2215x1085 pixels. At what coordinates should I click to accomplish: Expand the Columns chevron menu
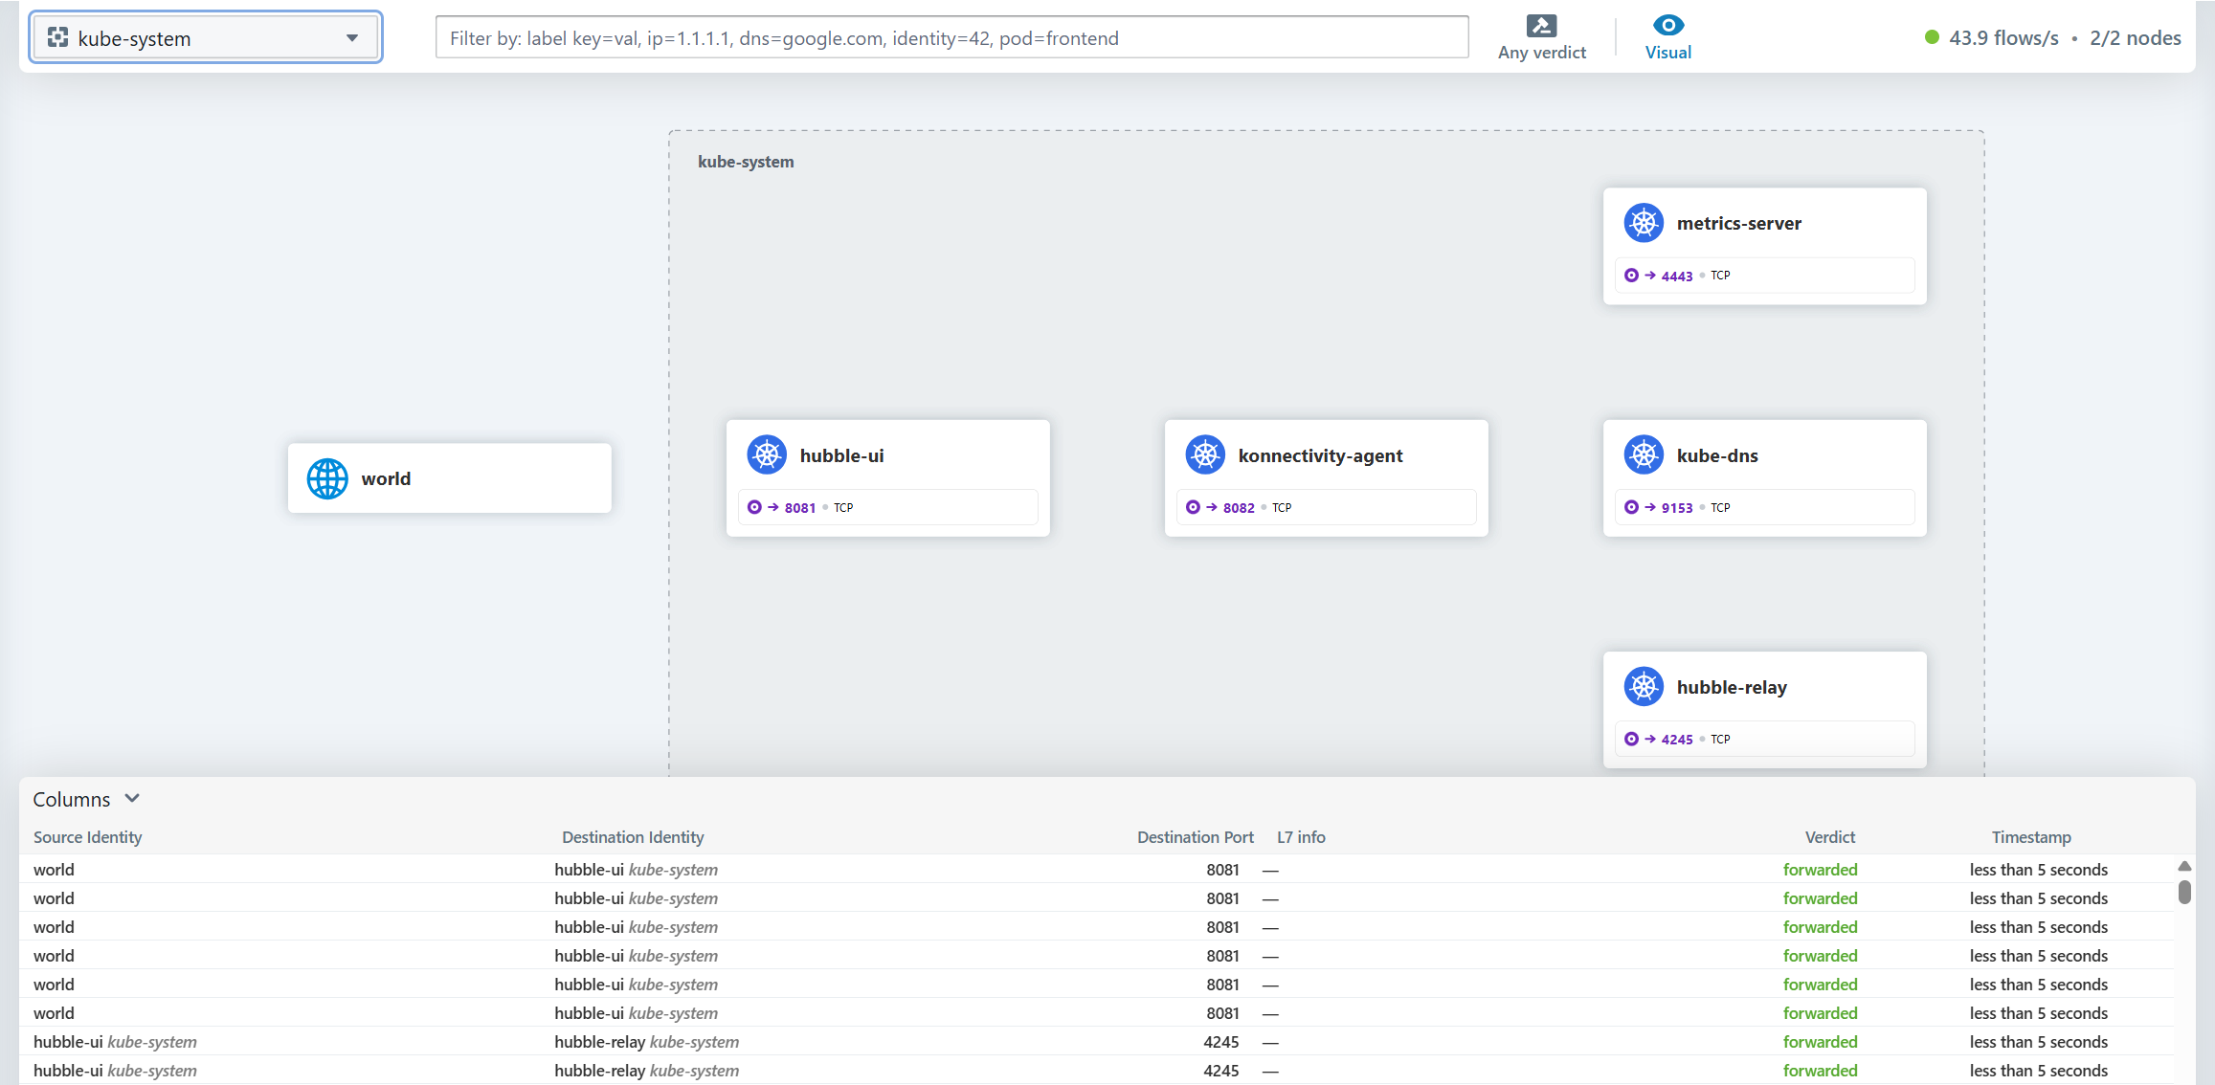point(133,798)
